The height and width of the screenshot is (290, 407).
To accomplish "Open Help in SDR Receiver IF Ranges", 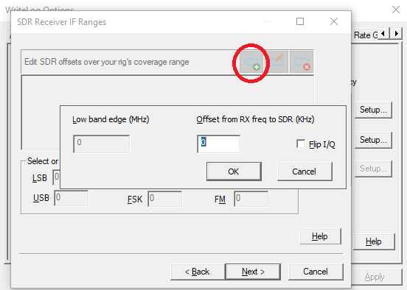I will pos(320,236).
